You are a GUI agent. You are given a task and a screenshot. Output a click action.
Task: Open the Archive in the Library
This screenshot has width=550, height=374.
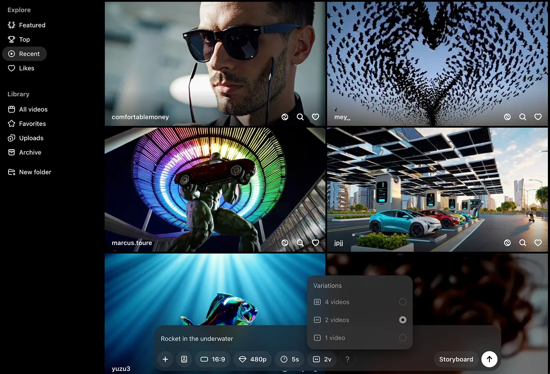25,153
